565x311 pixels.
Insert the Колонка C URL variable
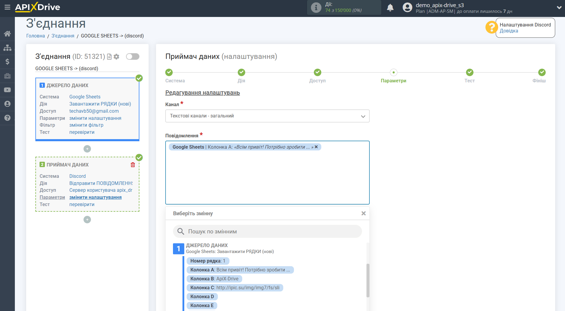(x=235, y=288)
